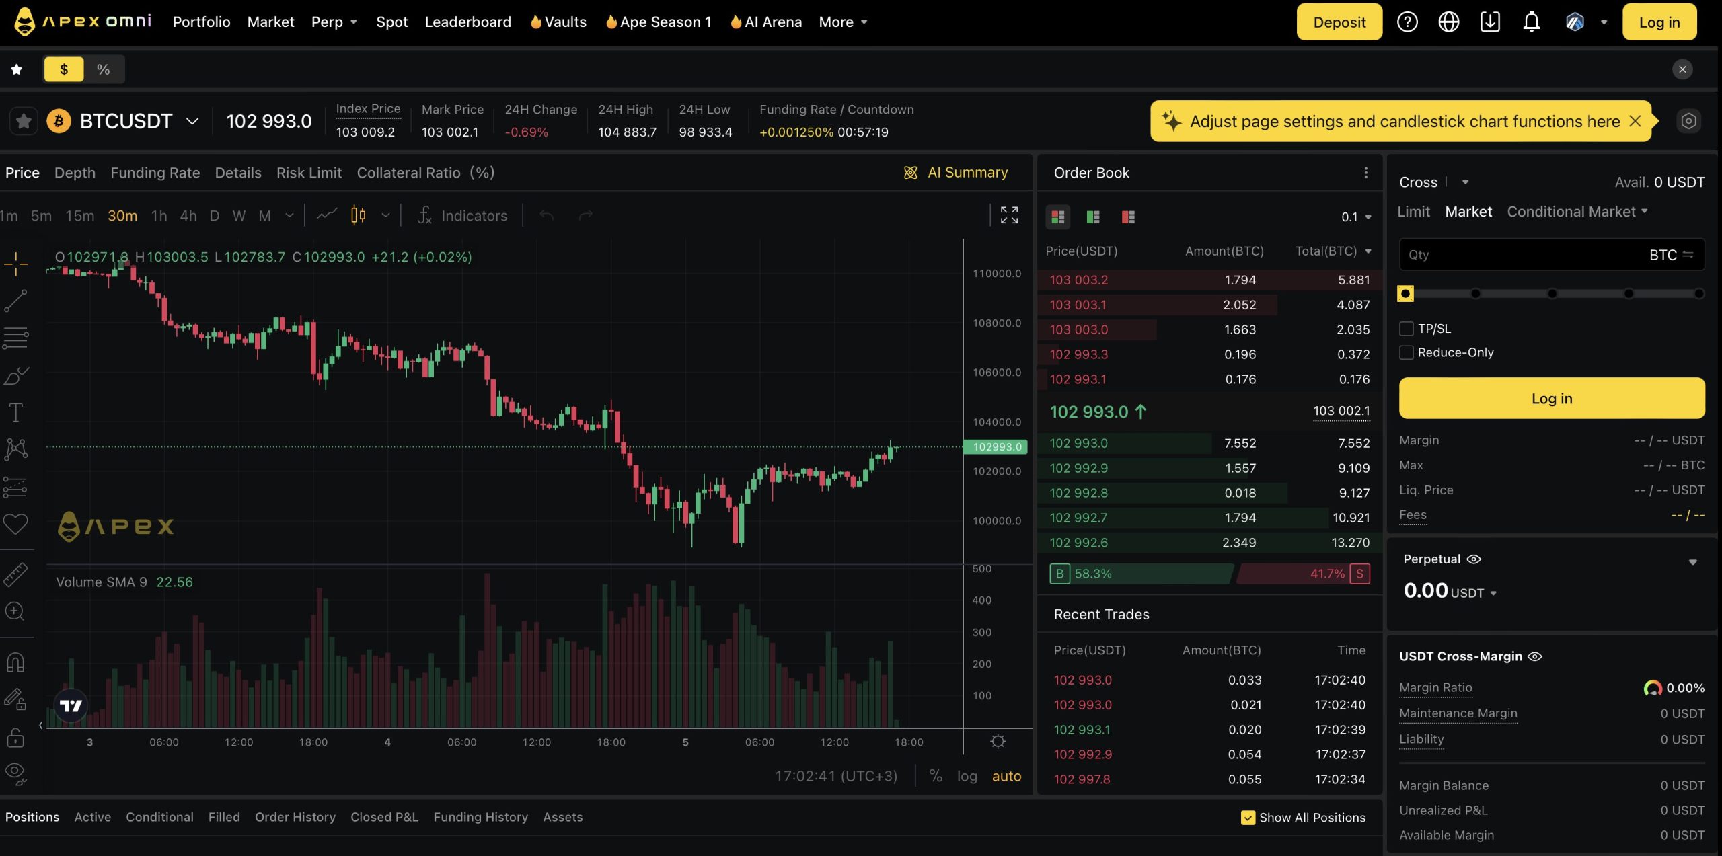This screenshot has width=1722, height=856.
Task: Expand the BTCUSDT pair selector
Action: tap(192, 121)
